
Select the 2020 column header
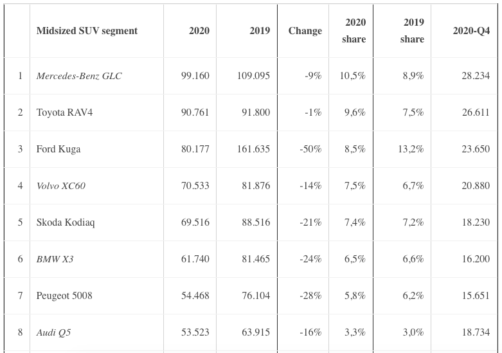(199, 31)
